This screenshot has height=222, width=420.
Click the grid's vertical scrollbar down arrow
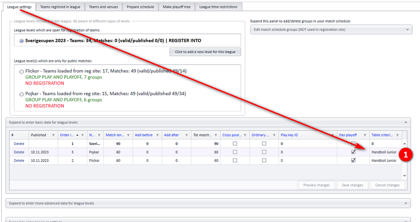coord(404,176)
